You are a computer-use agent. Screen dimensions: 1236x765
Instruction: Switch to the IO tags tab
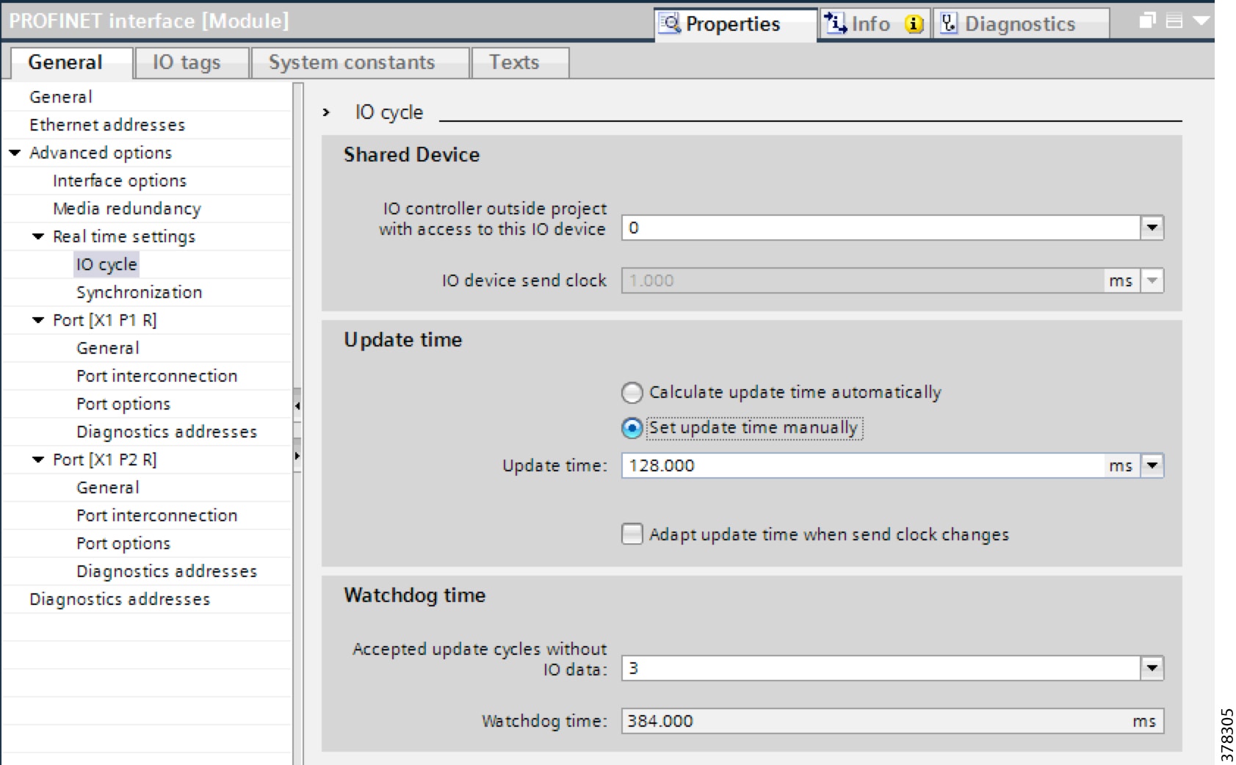pyautogui.click(x=191, y=62)
